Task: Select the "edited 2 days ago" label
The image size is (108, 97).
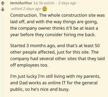Action: [26, 9]
